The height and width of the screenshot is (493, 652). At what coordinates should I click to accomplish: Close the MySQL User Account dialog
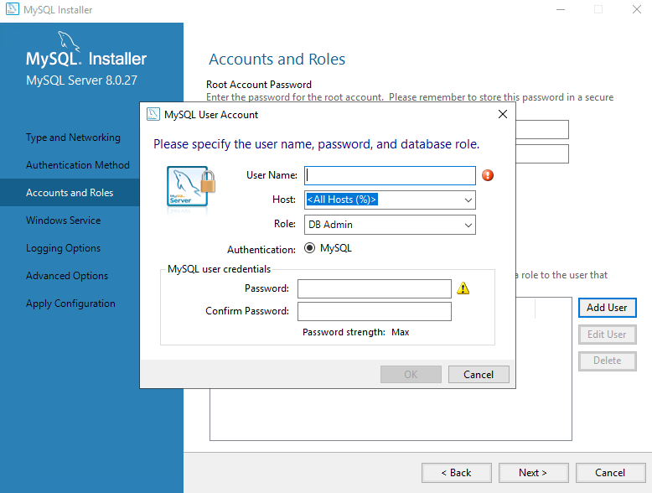click(503, 114)
